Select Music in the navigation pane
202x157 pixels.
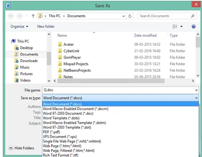tap(25, 67)
